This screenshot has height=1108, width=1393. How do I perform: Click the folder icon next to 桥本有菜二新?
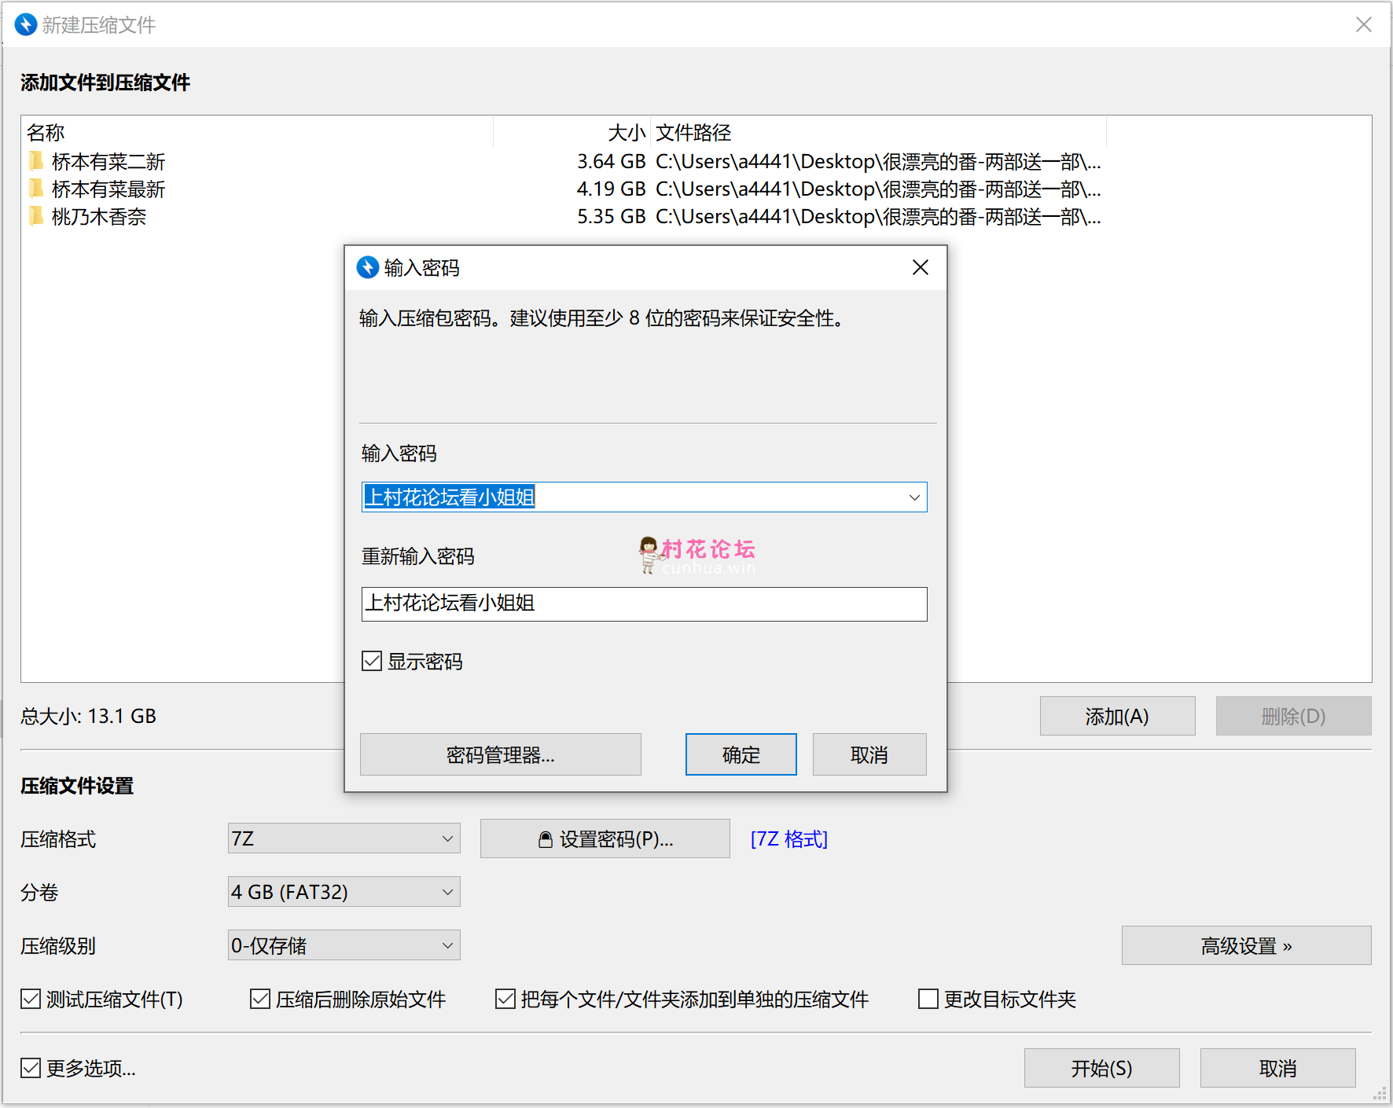tap(36, 161)
